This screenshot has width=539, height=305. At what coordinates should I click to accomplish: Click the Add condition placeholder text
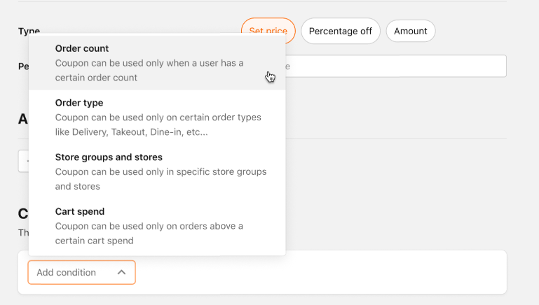tap(67, 273)
